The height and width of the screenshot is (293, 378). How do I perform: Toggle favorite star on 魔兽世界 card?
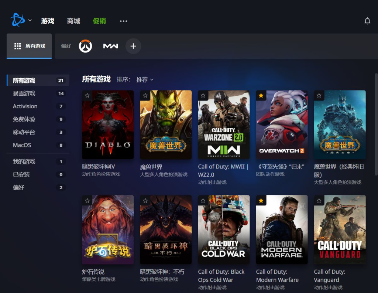[x=145, y=96]
